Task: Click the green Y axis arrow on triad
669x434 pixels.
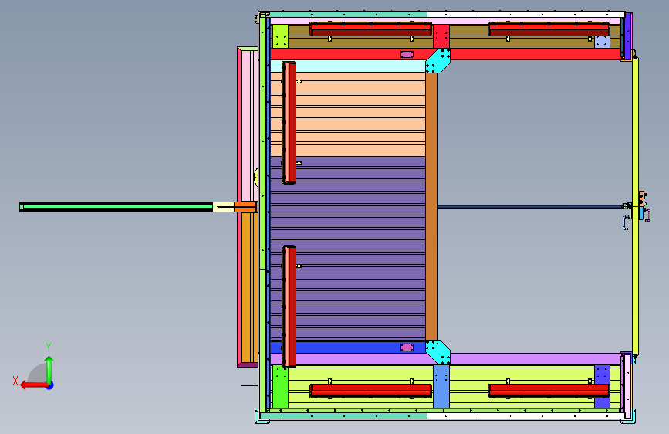Action: [49, 369]
